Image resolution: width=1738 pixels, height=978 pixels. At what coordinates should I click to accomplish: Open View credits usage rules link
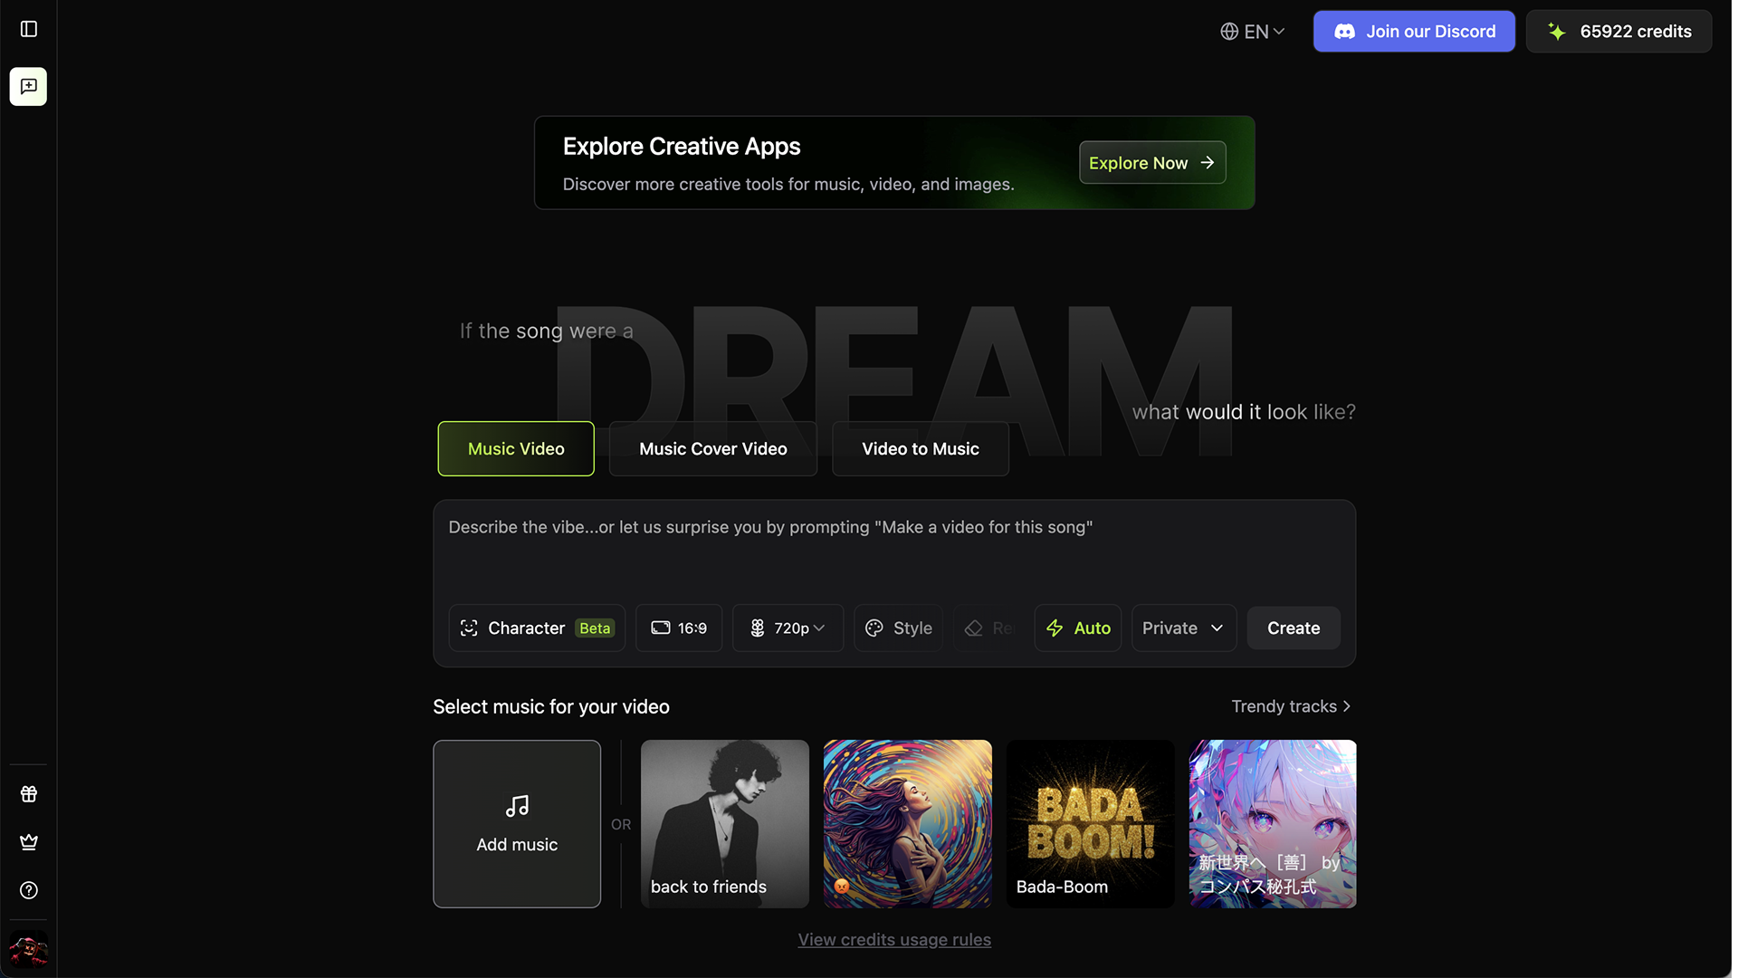pyautogui.click(x=893, y=939)
